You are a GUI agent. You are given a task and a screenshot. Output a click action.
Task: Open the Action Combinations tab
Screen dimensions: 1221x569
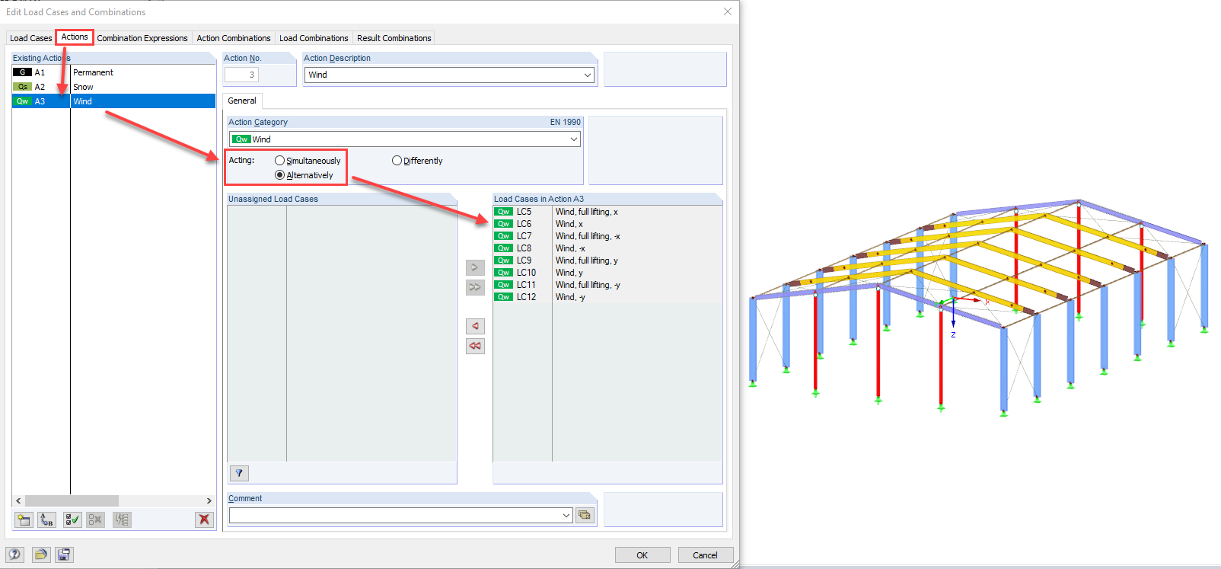[234, 38]
